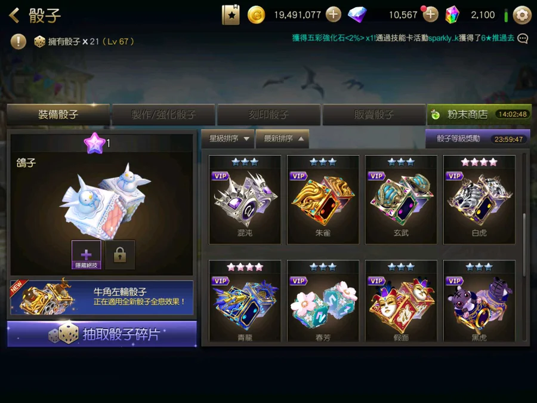
Task: View 骰子等級獎勵 level rewards
Action: [478, 139]
